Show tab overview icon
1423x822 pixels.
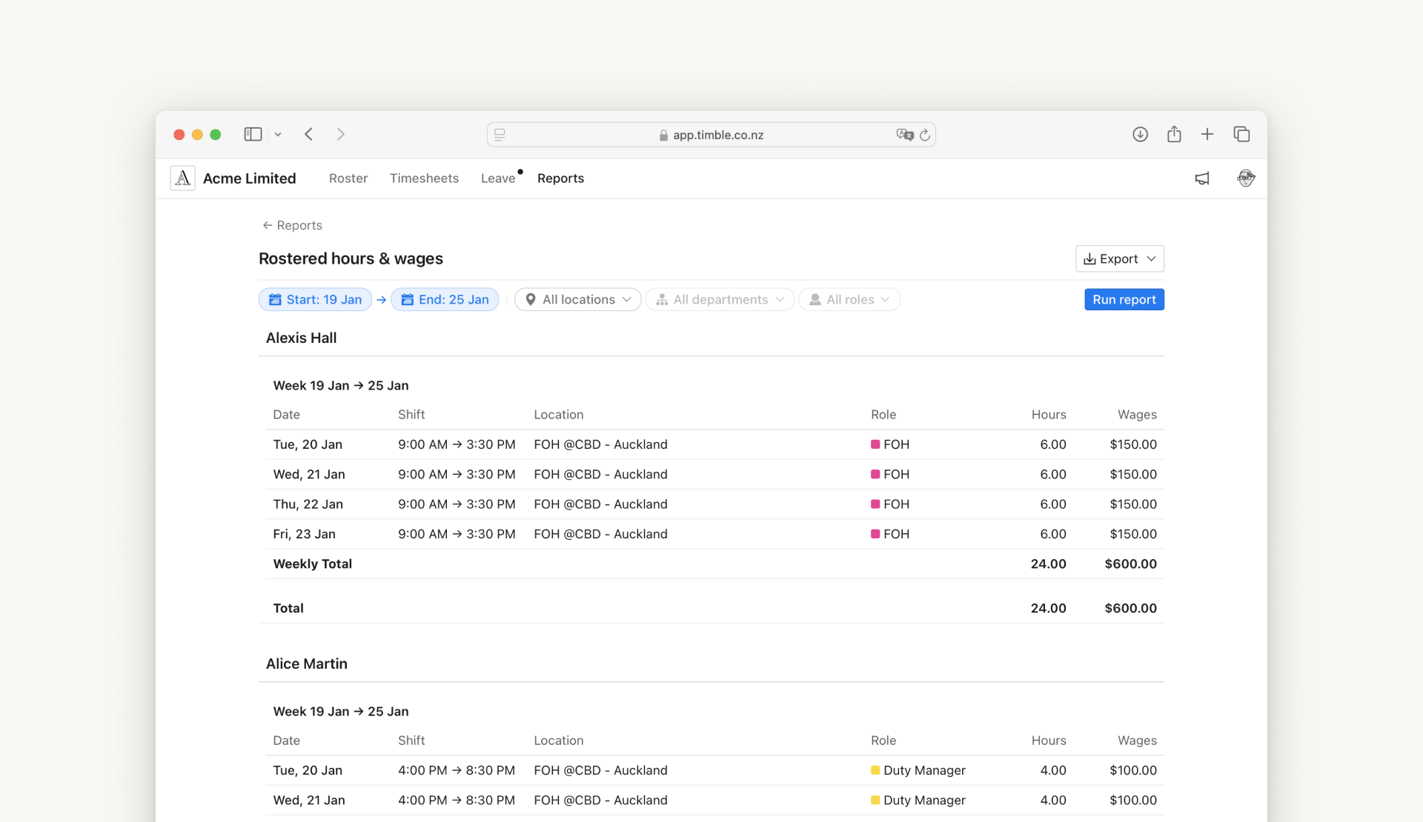(1241, 134)
